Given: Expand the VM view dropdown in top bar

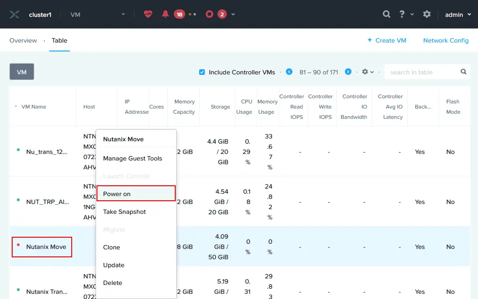Looking at the screenshot, I should pyautogui.click(x=123, y=15).
